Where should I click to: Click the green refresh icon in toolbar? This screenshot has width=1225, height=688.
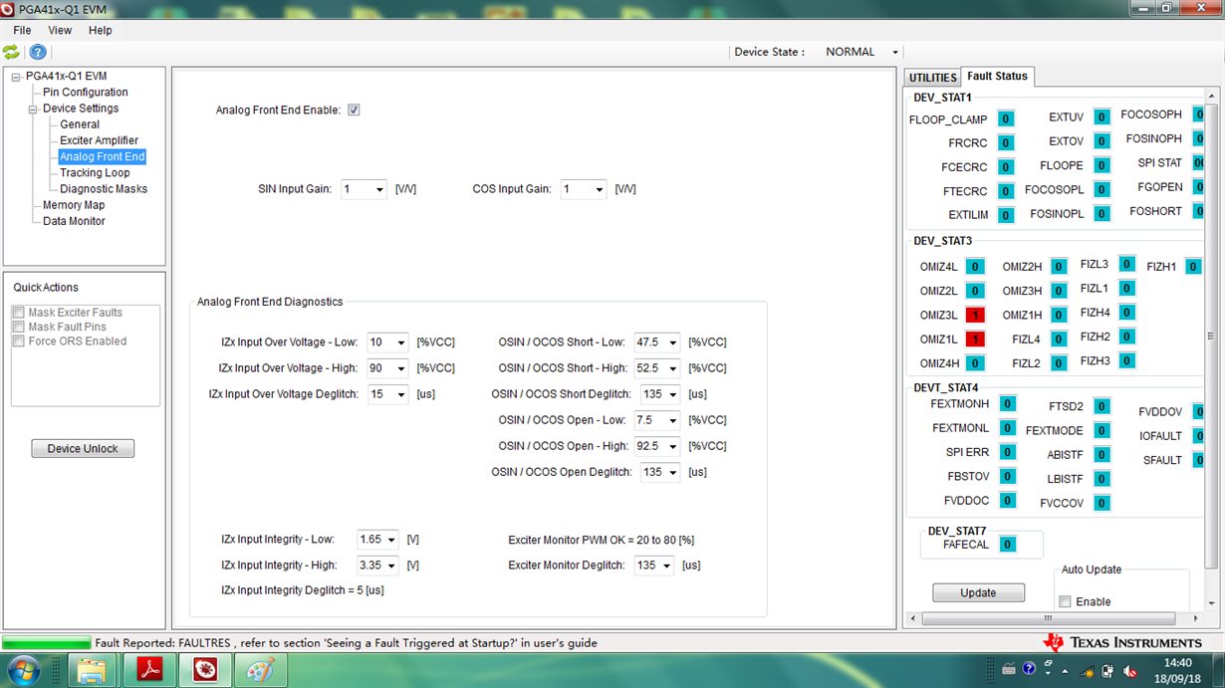[x=11, y=52]
